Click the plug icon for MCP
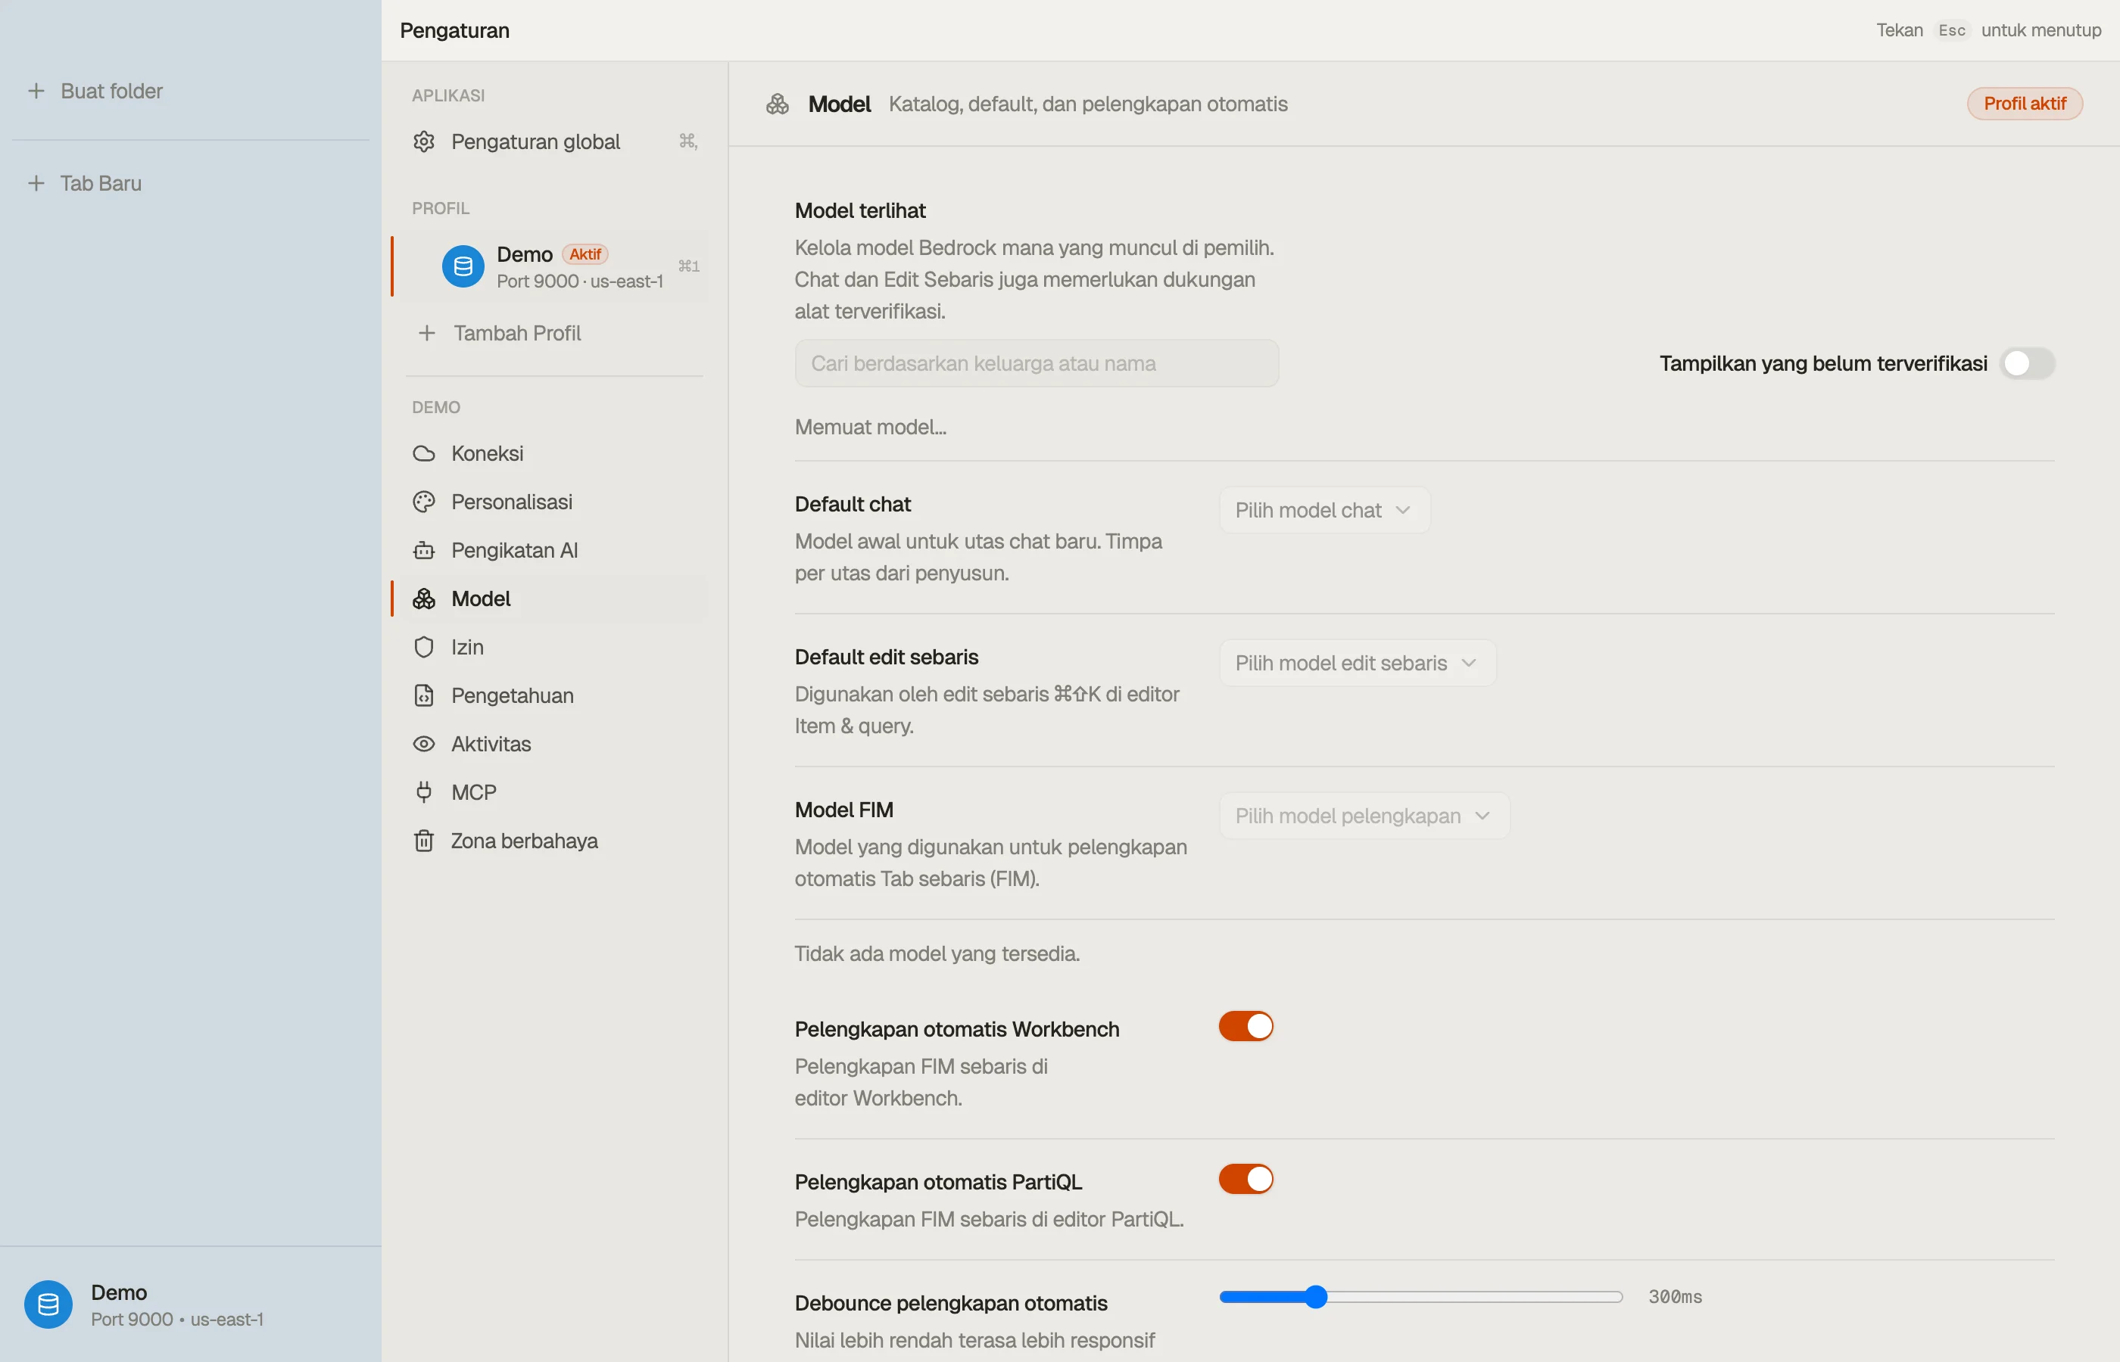Image resolution: width=2120 pixels, height=1362 pixels. click(x=424, y=792)
